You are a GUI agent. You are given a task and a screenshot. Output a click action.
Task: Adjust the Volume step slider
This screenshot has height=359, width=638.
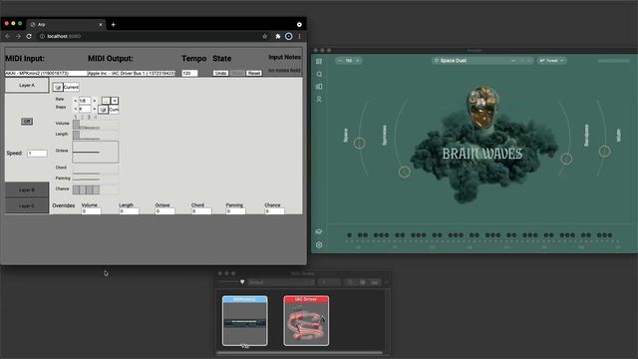(x=96, y=125)
